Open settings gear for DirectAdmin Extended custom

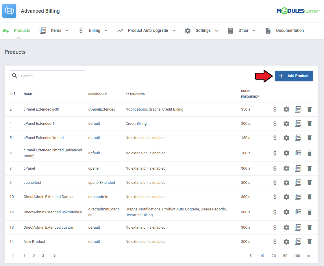pos(286,228)
